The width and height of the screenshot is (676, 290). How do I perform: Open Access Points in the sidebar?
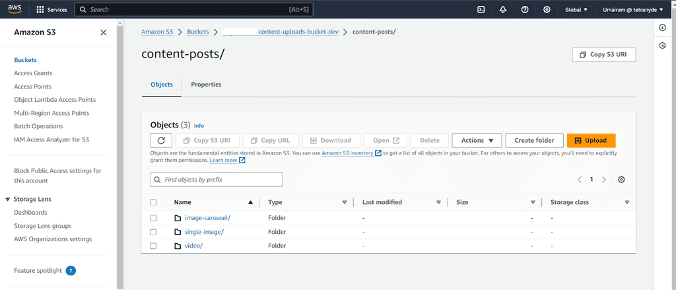33,87
